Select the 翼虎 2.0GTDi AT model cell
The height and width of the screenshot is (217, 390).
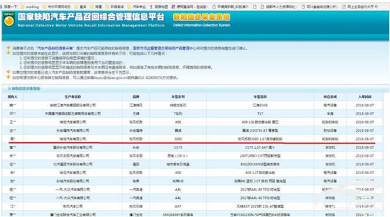click(x=260, y=131)
